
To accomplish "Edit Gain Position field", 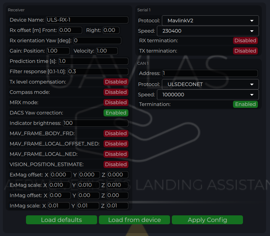I will tap(58, 51).
